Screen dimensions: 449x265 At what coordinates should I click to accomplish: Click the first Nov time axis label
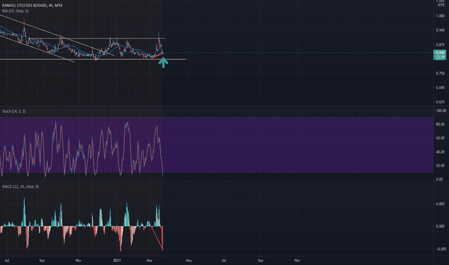coord(78,260)
